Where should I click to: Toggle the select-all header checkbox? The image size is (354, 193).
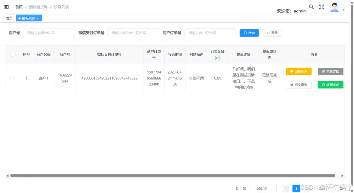[12, 55]
